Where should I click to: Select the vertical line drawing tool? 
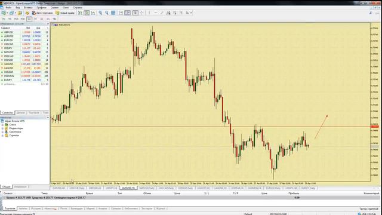point(149,13)
